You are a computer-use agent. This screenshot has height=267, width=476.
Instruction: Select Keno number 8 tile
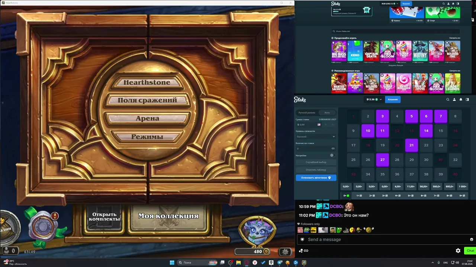tap(455, 116)
